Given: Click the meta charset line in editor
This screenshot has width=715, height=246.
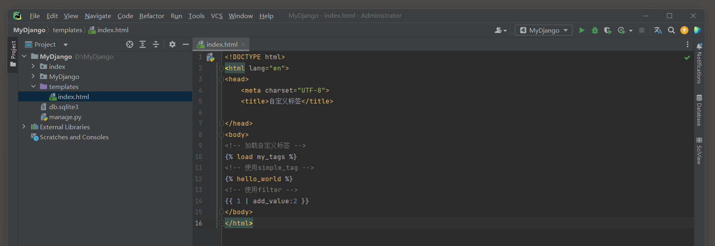Looking at the screenshot, I should [285, 91].
